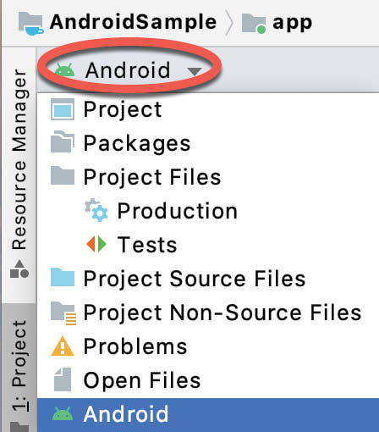The height and width of the screenshot is (432, 379).
Task: Click the Problems warning triangle icon
Action: pos(63,346)
